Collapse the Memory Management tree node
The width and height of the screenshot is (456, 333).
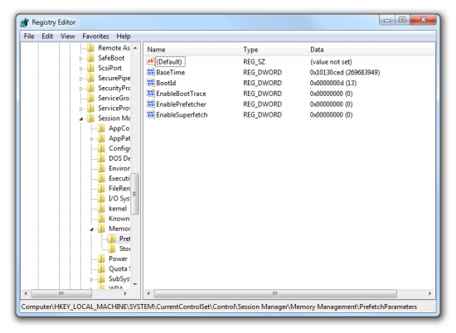pyautogui.click(x=92, y=229)
